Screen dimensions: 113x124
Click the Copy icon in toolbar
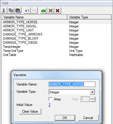click(11, 11)
